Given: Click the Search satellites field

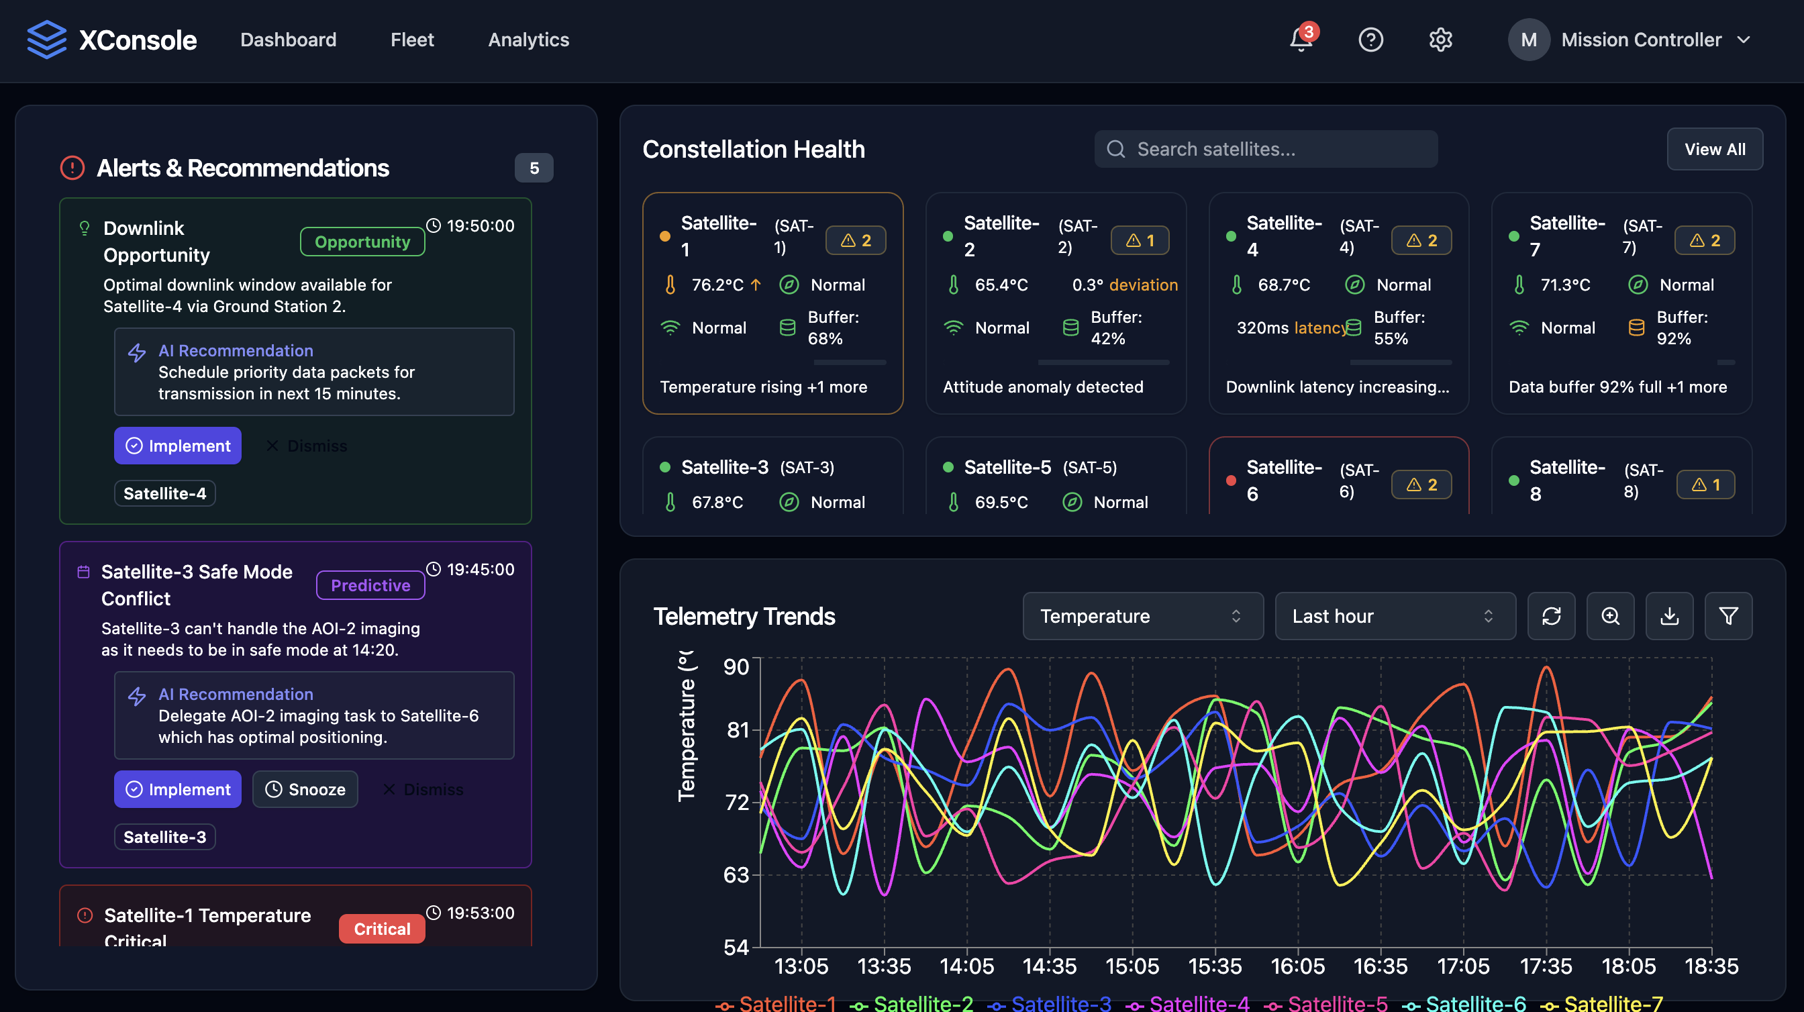Looking at the screenshot, I should tap(1266, 149).
